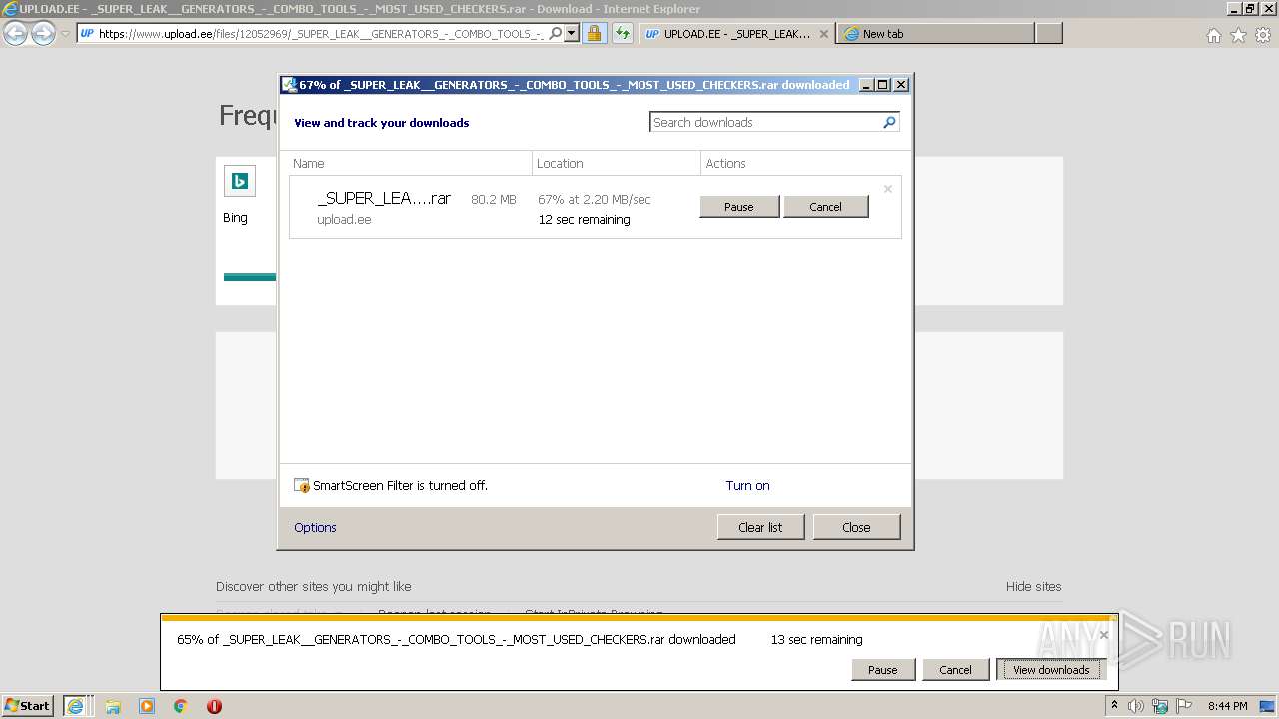Open Windows Explorer folder taskbar icon
The height and width of the screenshot is (719, 1279).
(x=113, y=706)
